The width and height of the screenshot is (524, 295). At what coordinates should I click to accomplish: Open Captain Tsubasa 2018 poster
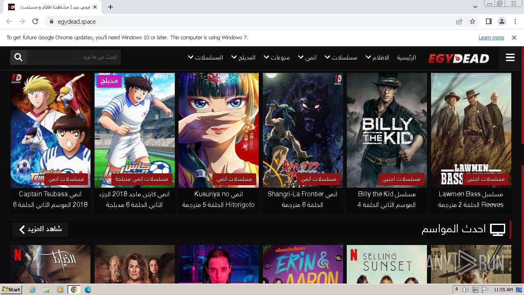click(x=51, y=130)
